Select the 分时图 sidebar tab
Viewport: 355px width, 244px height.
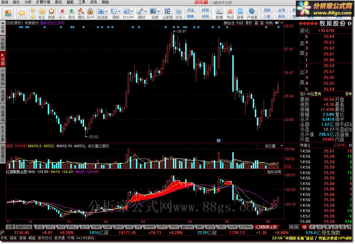(x=3, y=44)
